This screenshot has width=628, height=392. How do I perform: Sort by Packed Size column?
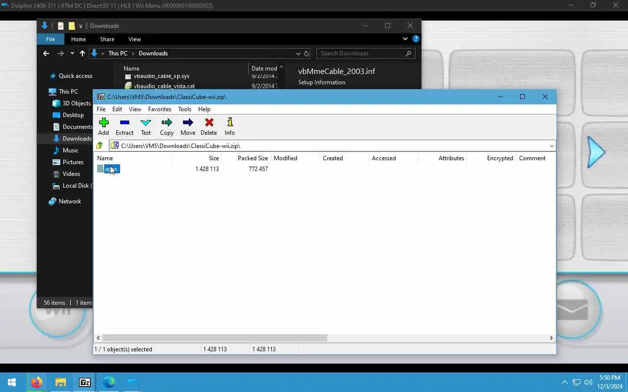click(246, 158)
